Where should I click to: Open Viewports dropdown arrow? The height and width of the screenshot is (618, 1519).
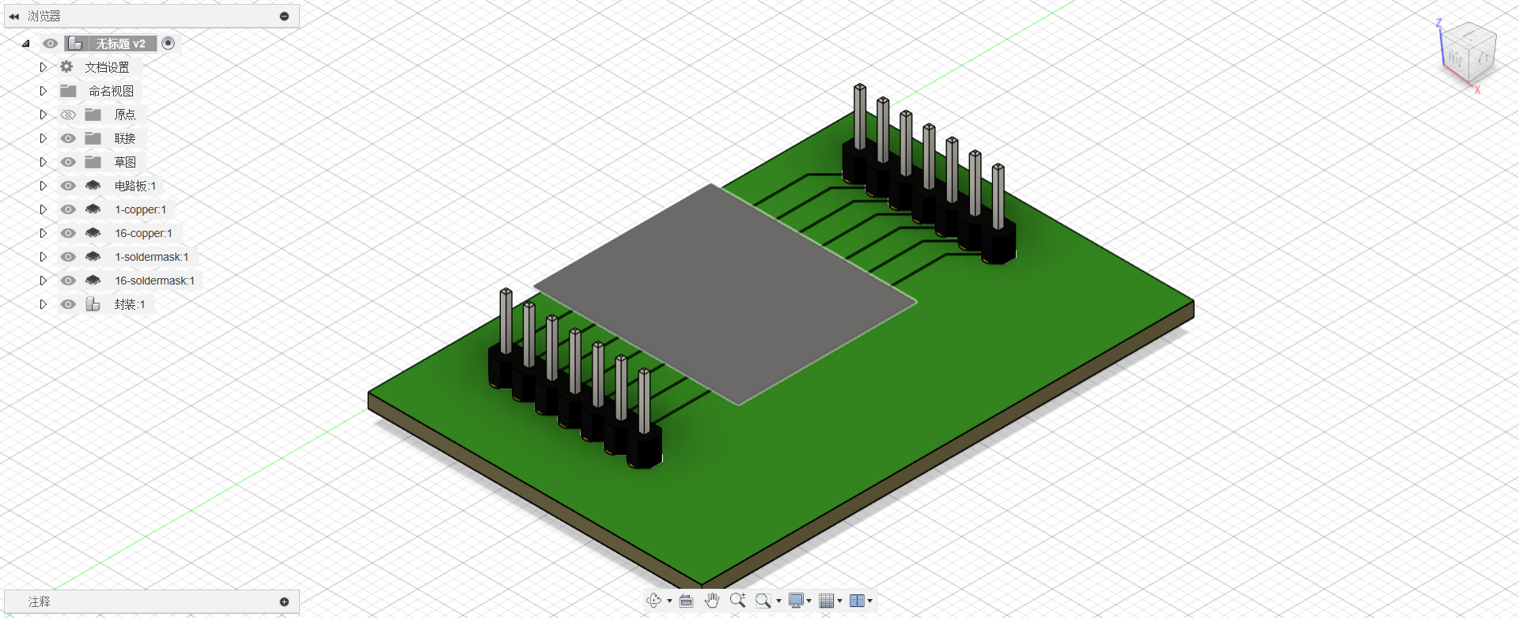(869, 601)
